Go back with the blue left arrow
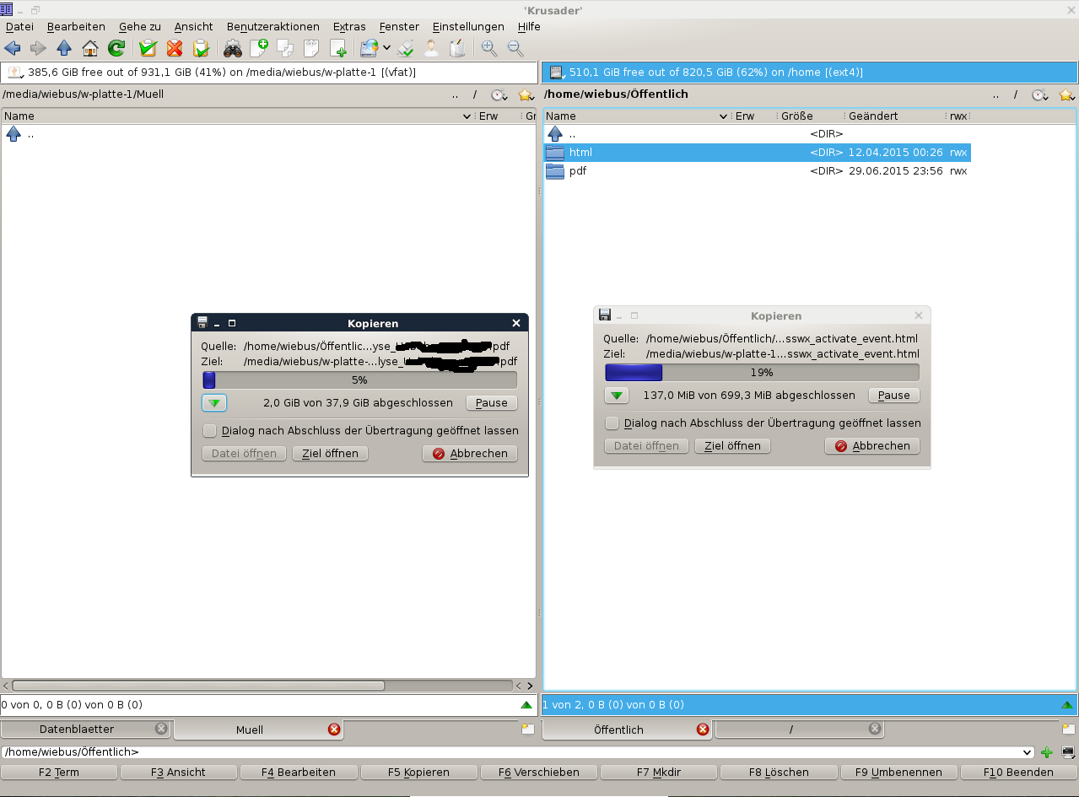 pyautogui.click(x=13, y=48)
